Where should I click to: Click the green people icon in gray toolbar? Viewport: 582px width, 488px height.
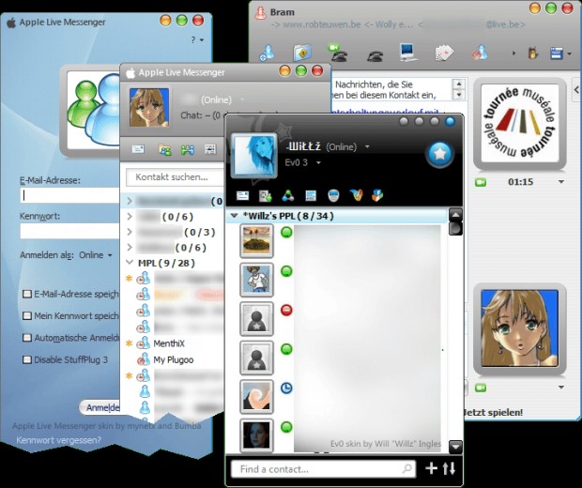188,149
